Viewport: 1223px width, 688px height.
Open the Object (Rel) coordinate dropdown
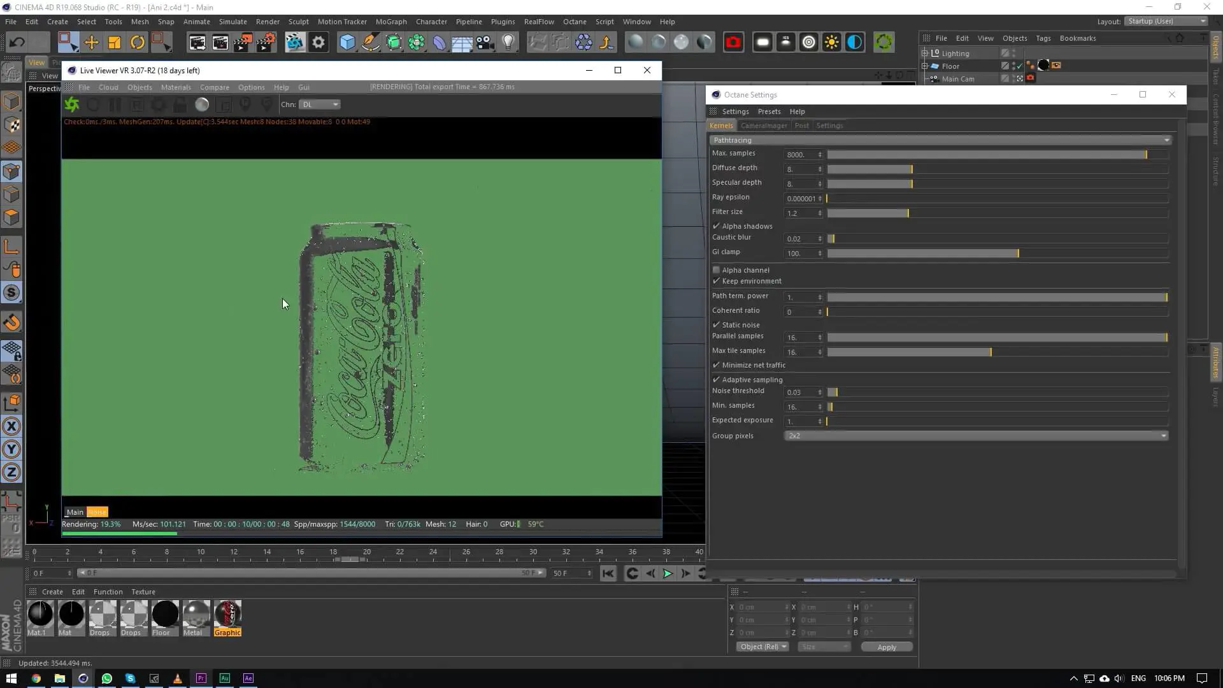click(762, 647)
